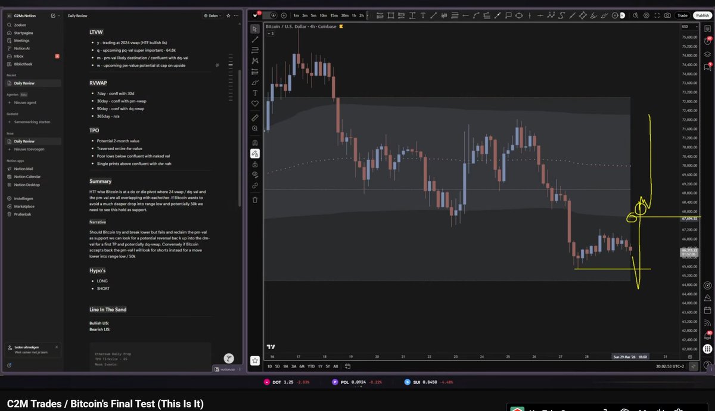The height and width of the screenshot is (411, 715).
Task: Enable magnet mode in drawing toolbar
Action: coord(255,142)
